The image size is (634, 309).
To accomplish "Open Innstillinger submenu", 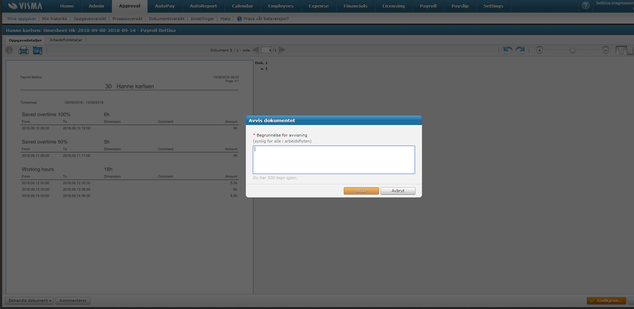I will coord(203,18).
